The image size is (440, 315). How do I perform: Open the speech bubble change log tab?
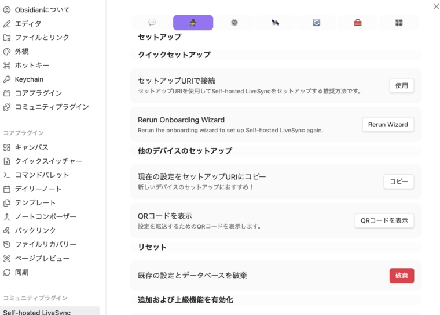click(152, 23)
